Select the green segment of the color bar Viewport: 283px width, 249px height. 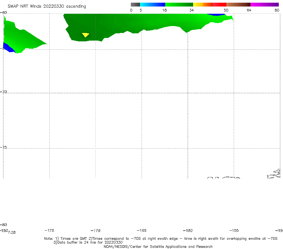coord(179,5)
